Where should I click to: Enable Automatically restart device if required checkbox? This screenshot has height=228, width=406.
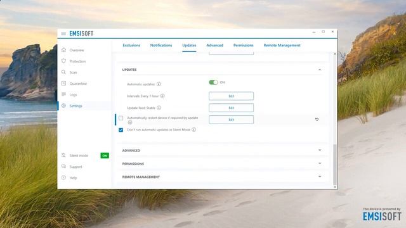point(121,118)
